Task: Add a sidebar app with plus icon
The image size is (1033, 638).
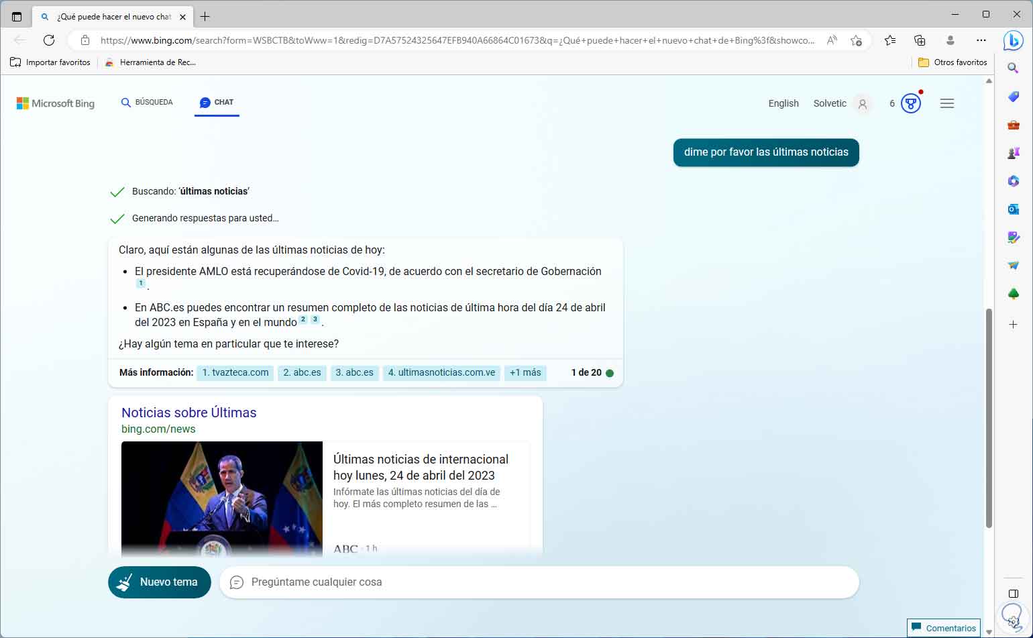Action: [x=1013, y=324]
